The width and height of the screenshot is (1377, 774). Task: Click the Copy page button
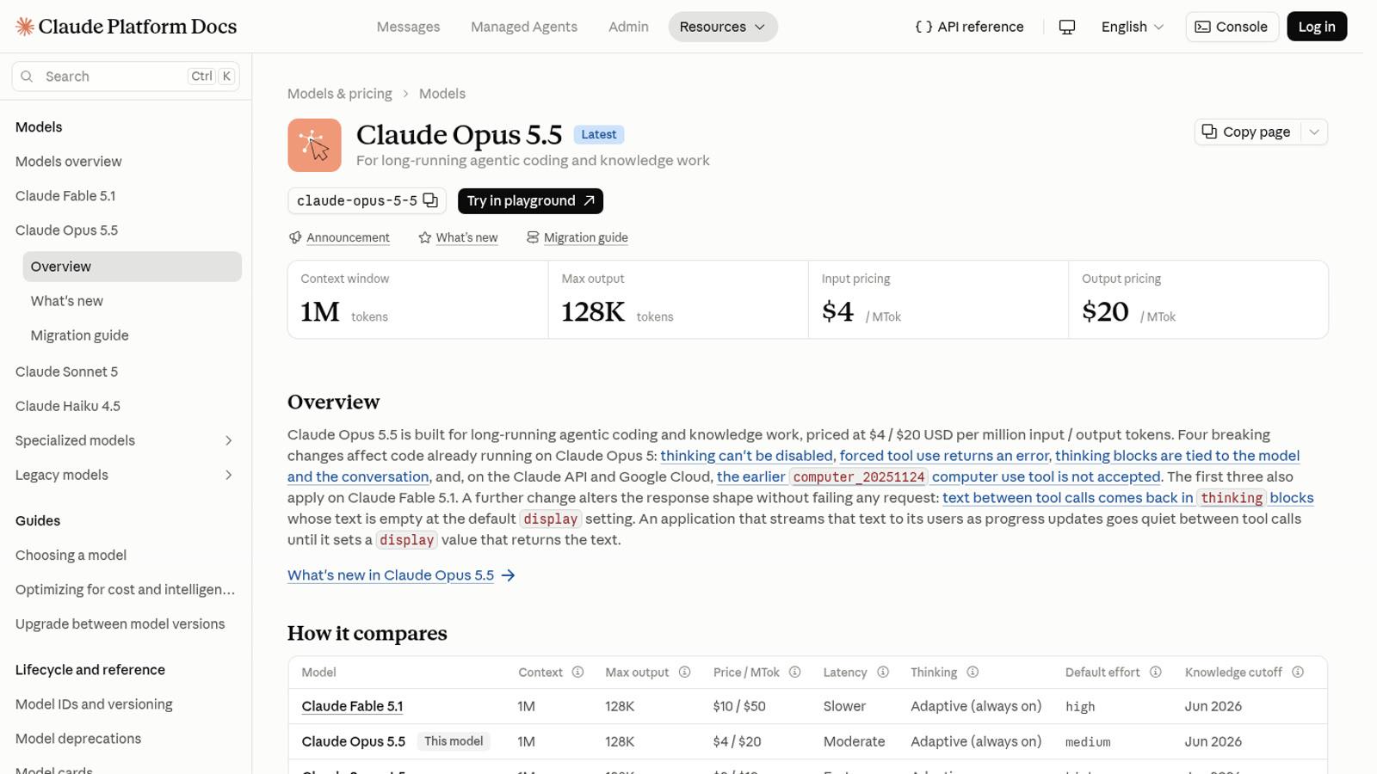coord(1247,132)
